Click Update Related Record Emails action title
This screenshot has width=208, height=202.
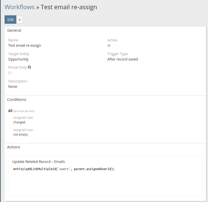(x=38, y=162)
